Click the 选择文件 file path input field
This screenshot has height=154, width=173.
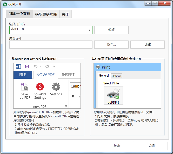51,44
